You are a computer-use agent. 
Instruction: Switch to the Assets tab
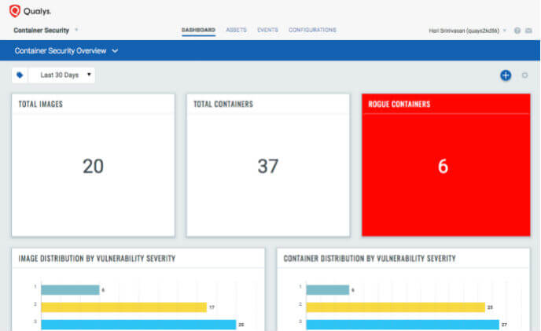pos(236,30)
